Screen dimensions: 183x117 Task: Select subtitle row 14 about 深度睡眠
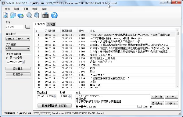tap(105, 78)
